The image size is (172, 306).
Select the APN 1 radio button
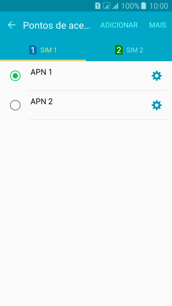(x=15, y=76)
